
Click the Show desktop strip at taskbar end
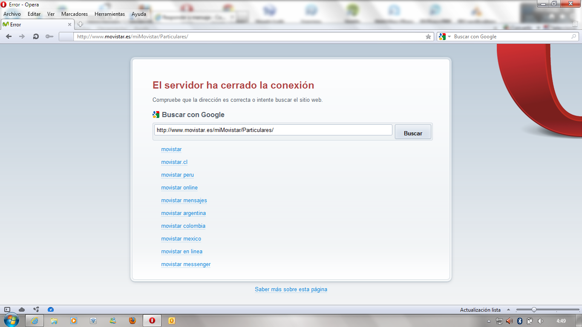pyautogui.click(x=579, y=321)
